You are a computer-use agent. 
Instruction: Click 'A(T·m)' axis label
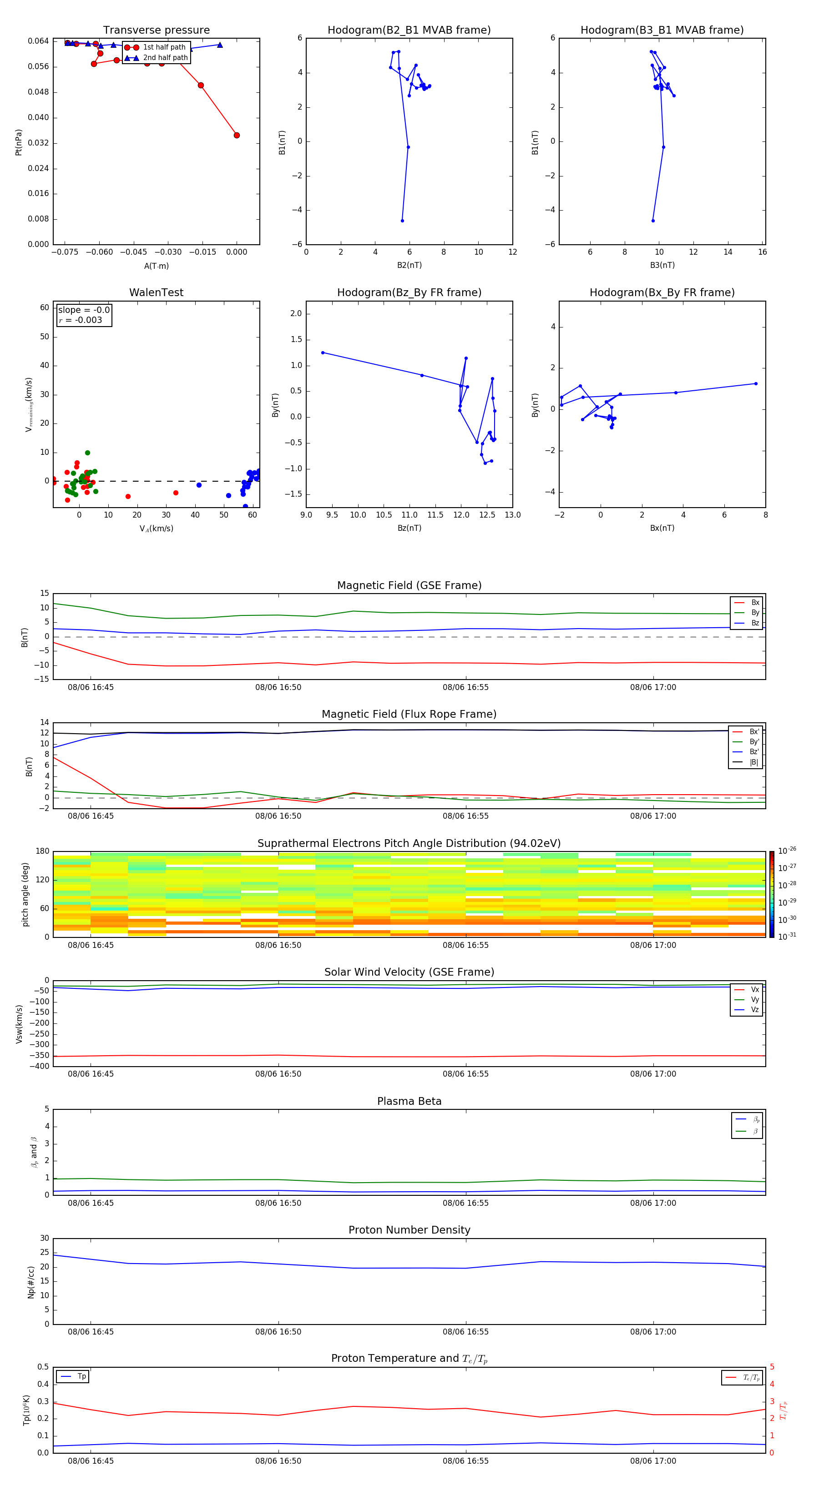coord(156,266)
